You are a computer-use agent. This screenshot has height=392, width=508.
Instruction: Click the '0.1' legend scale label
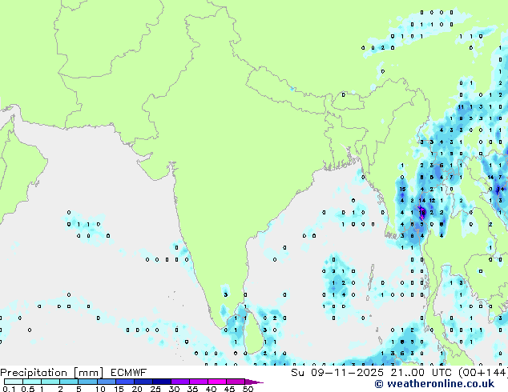[9, 389]
